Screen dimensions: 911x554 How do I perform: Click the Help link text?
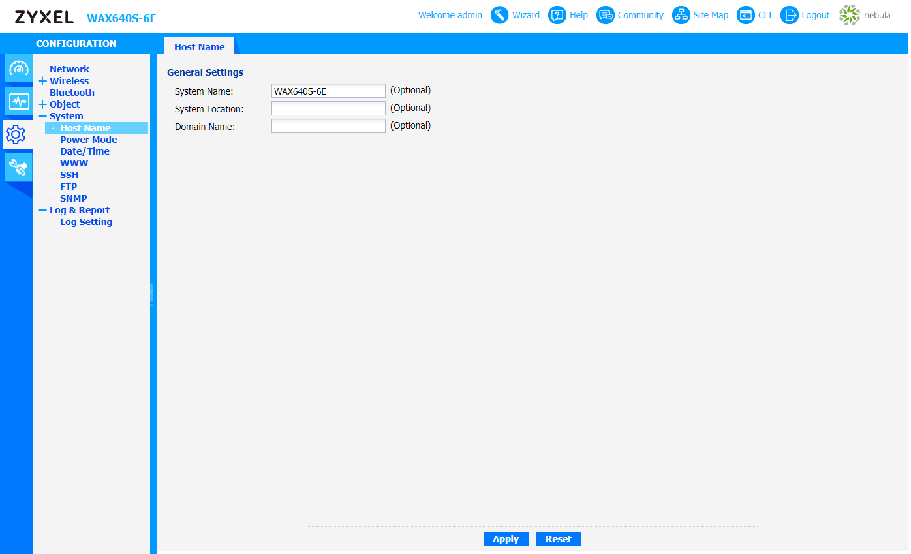(x=579, y=15)
